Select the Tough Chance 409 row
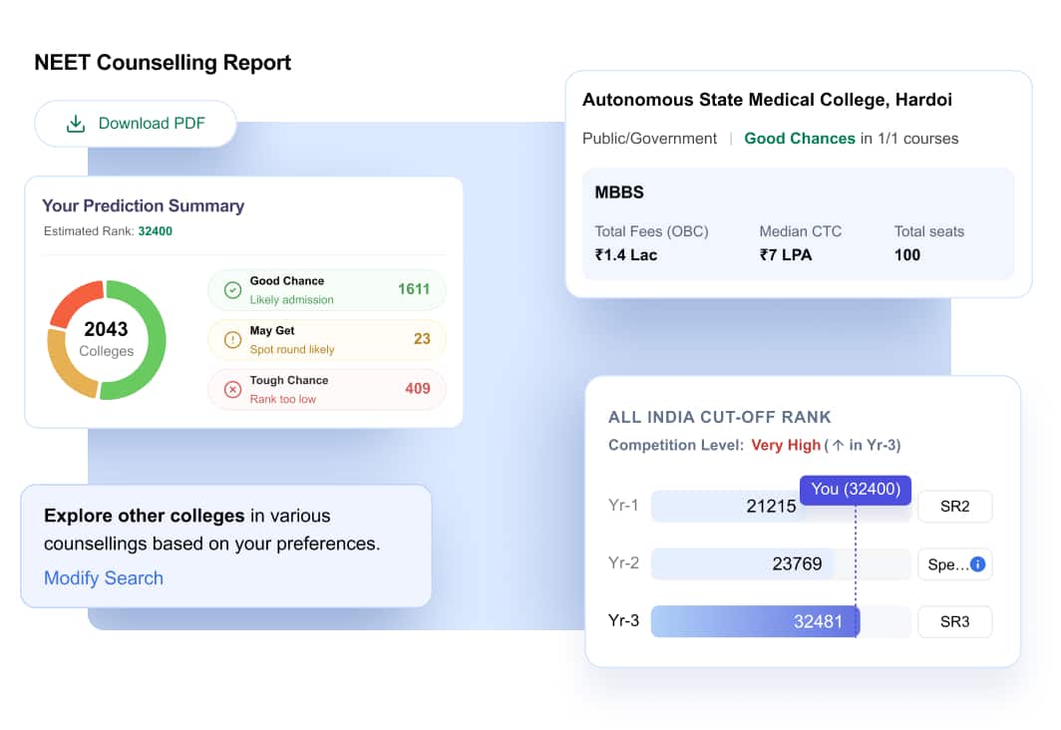 click(327, 390)
